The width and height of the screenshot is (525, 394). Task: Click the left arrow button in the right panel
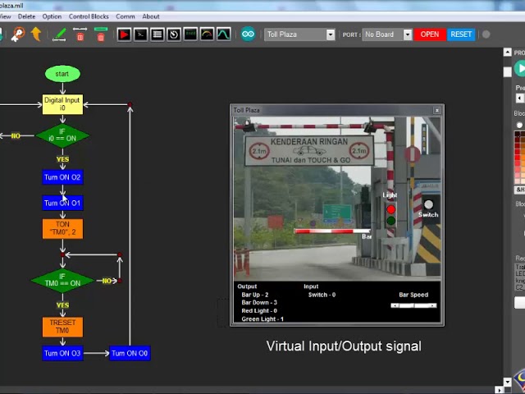[519, 98]
